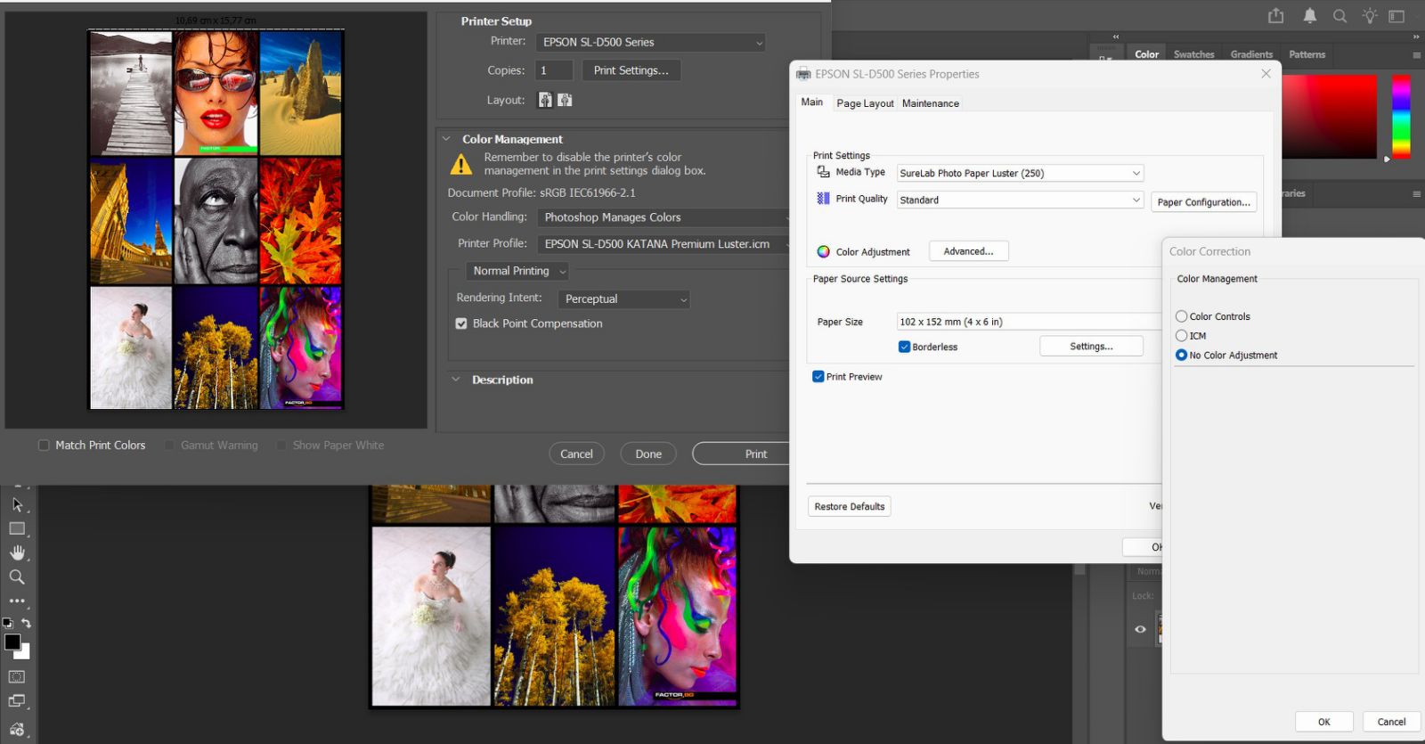Viewport: 1425px width, 744px height.
Task: Click the Copies input field
Action: [x=554, y=70]
